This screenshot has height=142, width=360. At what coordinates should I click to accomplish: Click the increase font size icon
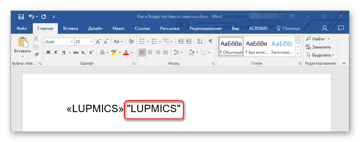98,41
